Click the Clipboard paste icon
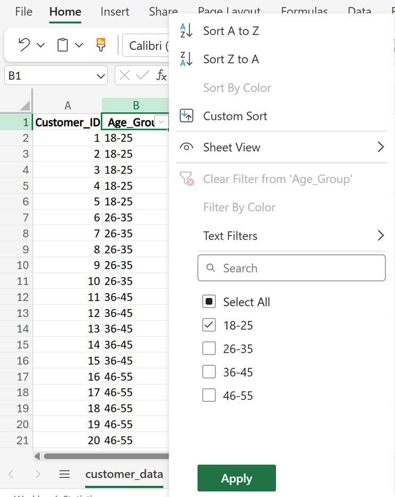The width and height of the screenshot is (395, 497). (x=63, y=46)
